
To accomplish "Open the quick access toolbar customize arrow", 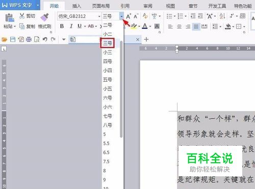I will point(64,40).
